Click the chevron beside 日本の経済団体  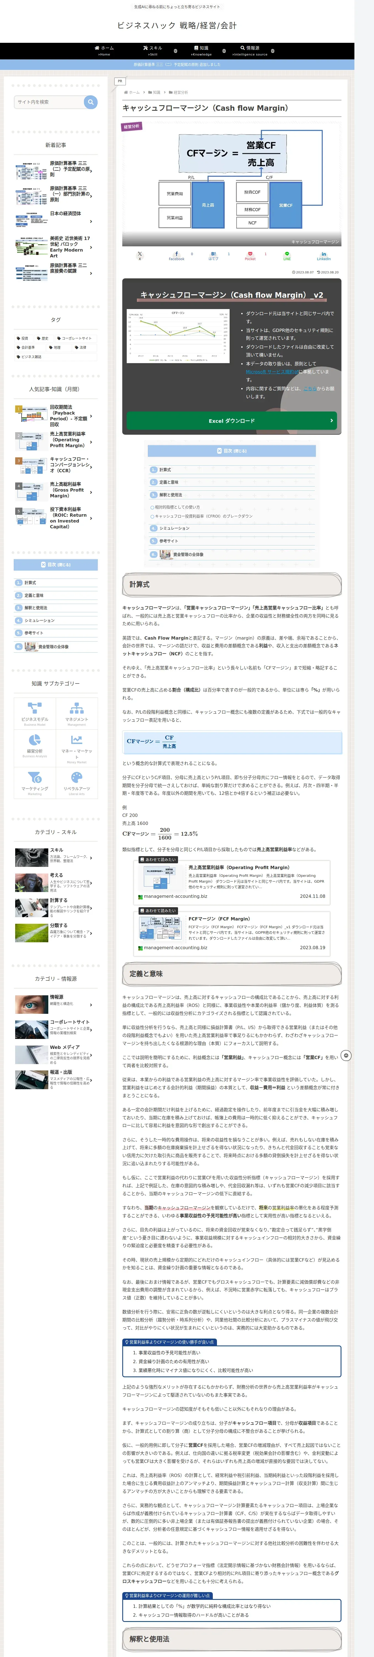tap(91, 221)
